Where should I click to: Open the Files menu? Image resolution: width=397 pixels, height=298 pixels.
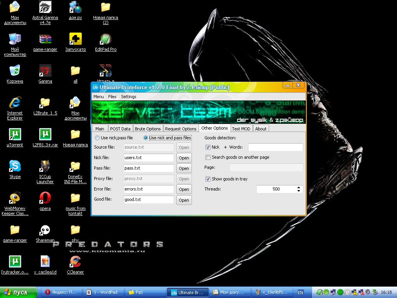coord(112,97)
